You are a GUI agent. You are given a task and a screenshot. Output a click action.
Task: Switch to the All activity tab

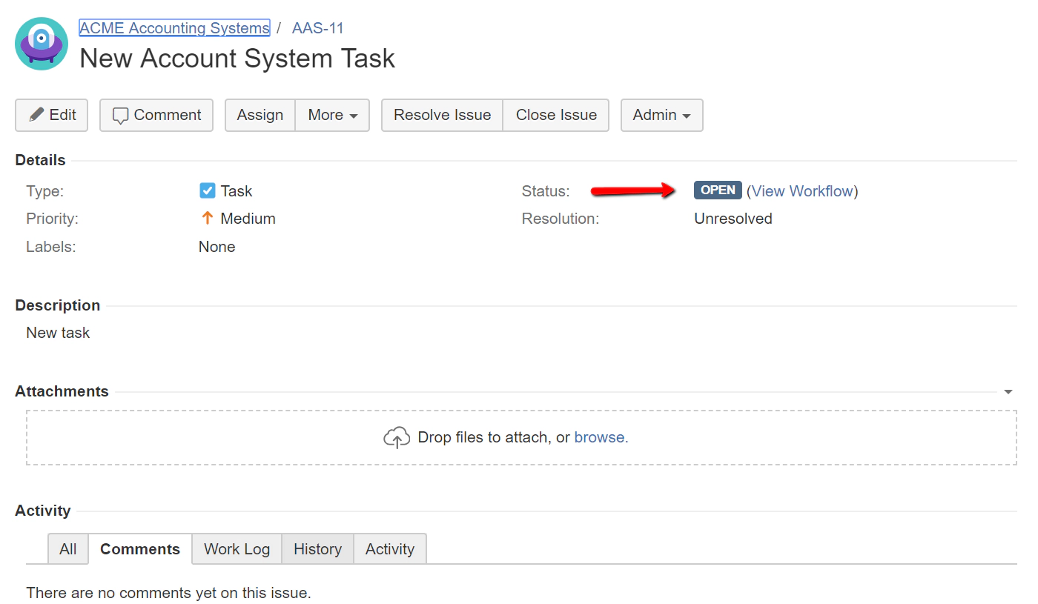(67, 548)
